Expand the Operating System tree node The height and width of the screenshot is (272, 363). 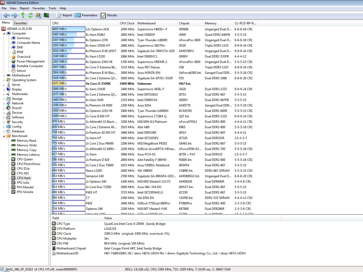point(4,80)
